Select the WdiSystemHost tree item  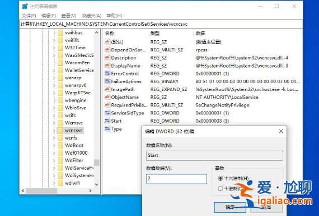point(79,175)
